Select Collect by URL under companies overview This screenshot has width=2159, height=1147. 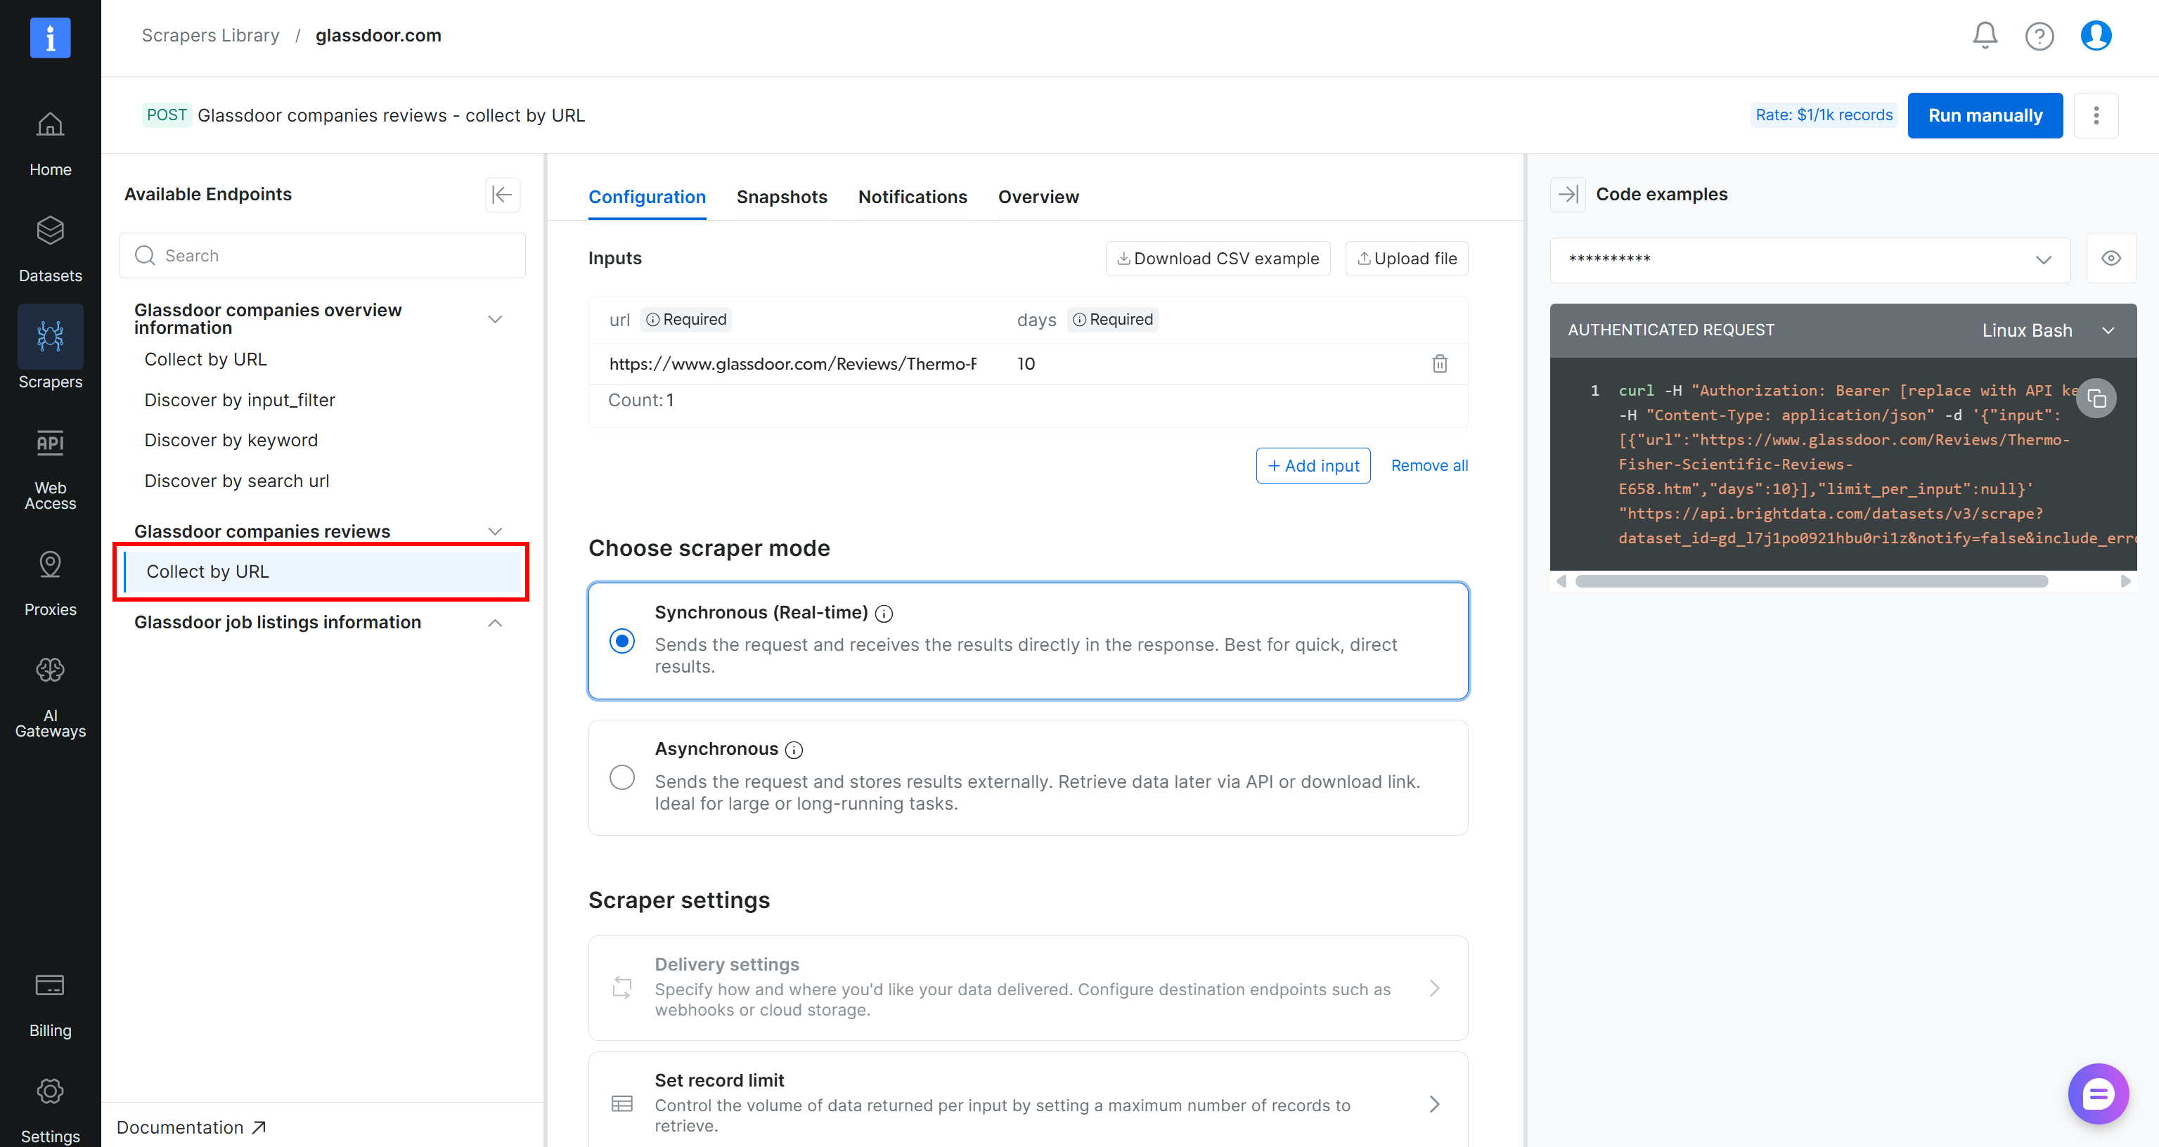tap(205, 359)
